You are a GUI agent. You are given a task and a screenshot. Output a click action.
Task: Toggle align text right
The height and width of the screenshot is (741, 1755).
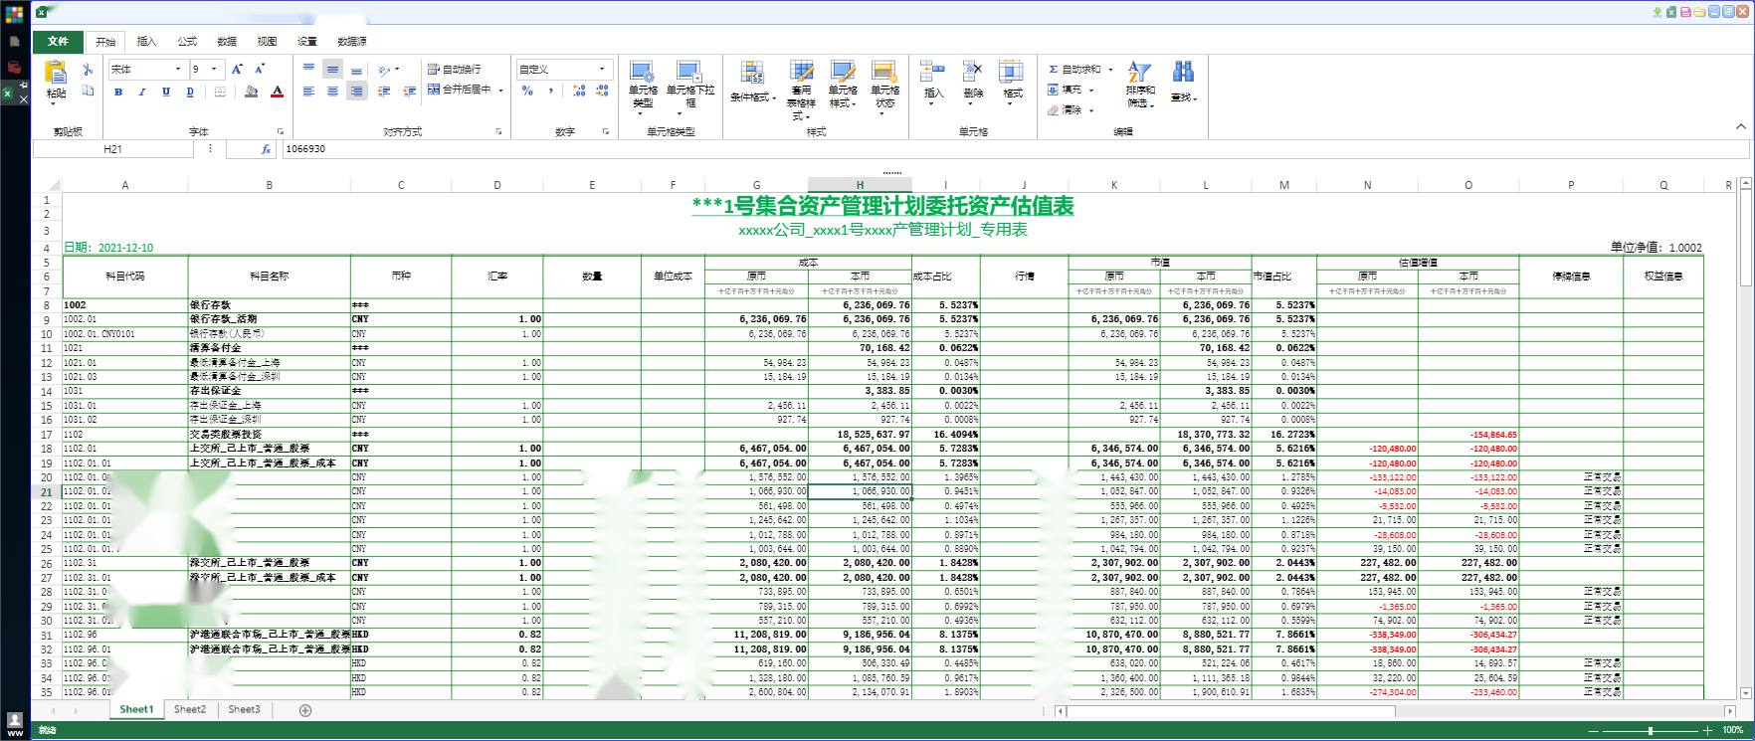[357, 92]
